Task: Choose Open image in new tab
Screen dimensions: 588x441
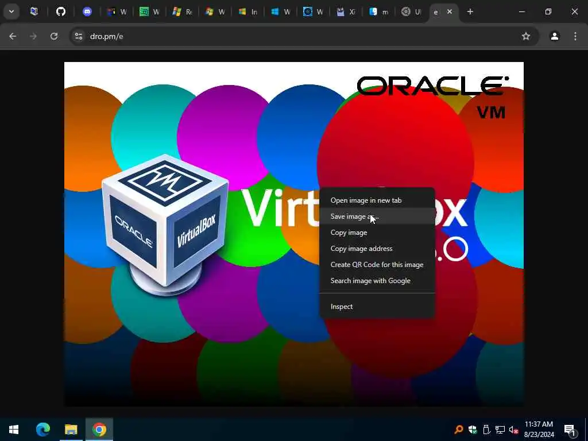Action: [x=377, y=200]
